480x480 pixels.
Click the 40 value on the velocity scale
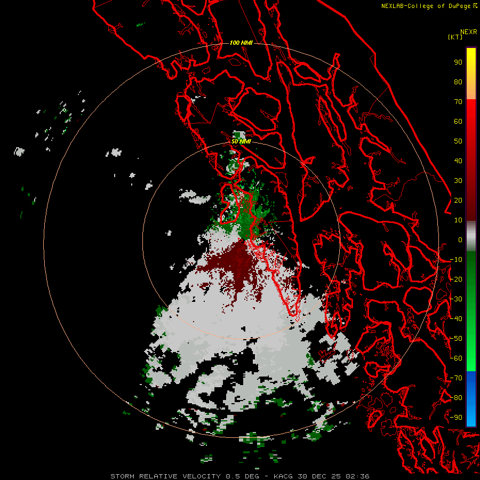[458, 161]
